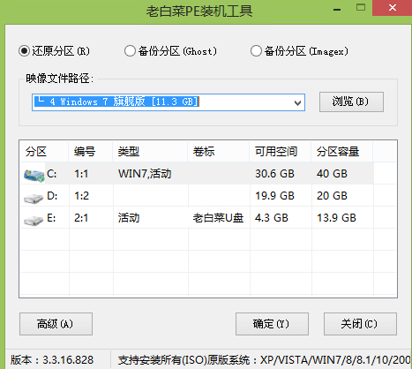Close window with the red X
The height and width of the screenshot is (369, 412).
tap(393, 8)
